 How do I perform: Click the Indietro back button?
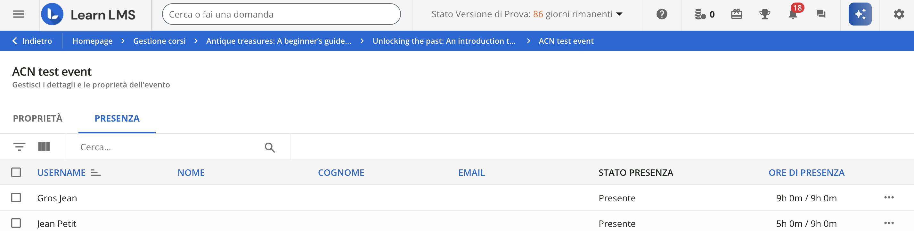[32, 41]
